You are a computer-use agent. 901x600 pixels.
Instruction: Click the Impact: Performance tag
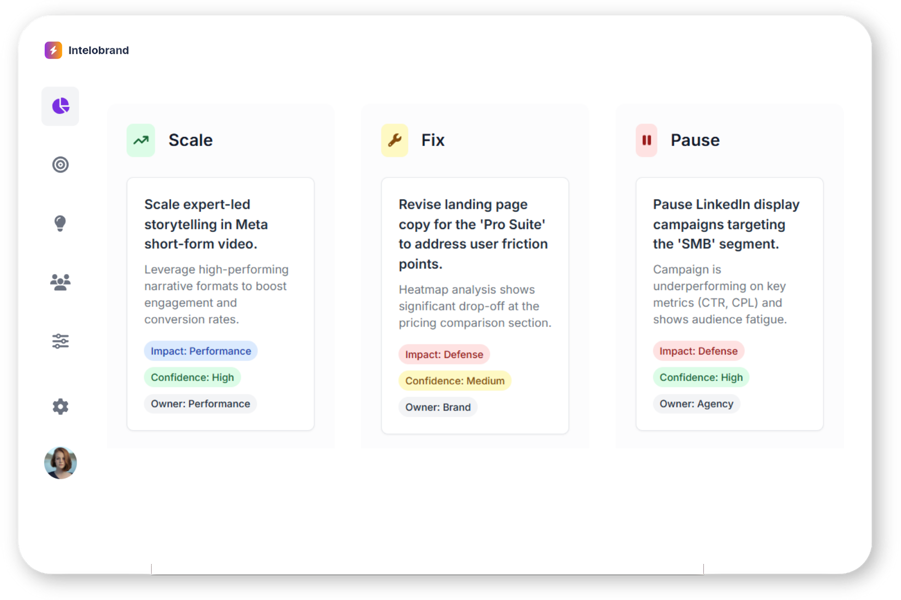pyautogui.click(x=201, y=351)
